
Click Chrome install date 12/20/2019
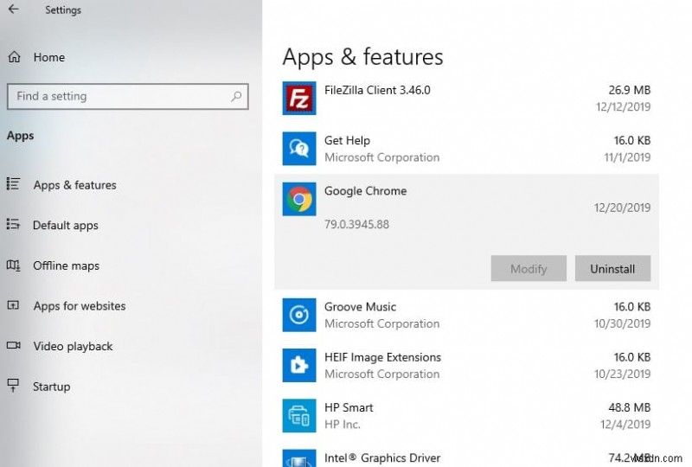[x=622, y=208]
